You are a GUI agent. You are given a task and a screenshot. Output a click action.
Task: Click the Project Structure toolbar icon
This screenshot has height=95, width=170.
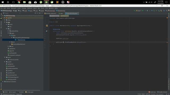tap(164, 11)
